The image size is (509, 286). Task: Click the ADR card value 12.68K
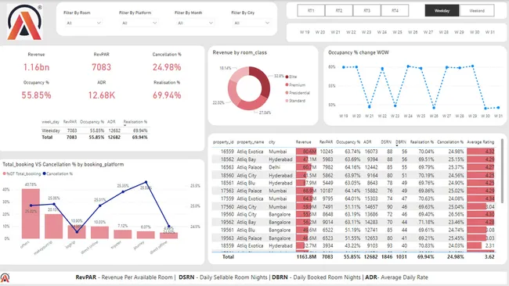coord(101,95)
